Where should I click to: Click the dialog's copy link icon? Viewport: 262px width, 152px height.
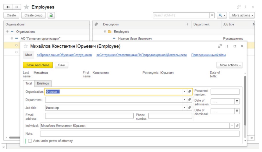pyautogui.click(x=220, y=46)
